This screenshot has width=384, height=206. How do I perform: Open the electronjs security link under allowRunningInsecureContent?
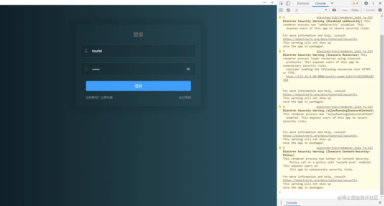click(x=320, y=136)
